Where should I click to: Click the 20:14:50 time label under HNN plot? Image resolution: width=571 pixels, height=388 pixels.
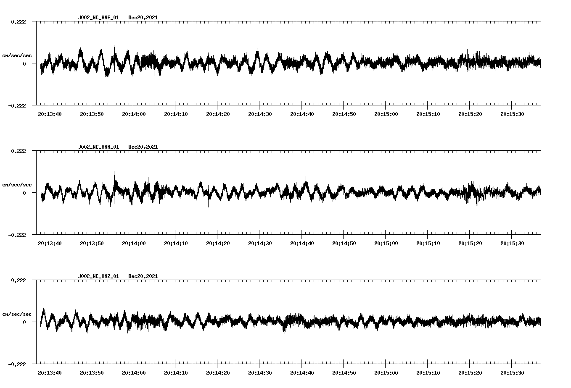tap(344, 243)
